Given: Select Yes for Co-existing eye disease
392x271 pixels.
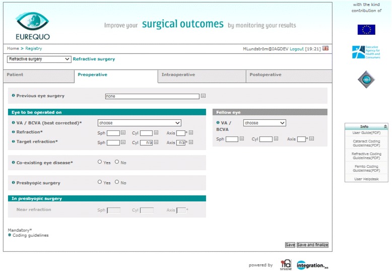Looking at the screenshot, I should point(100,162).
